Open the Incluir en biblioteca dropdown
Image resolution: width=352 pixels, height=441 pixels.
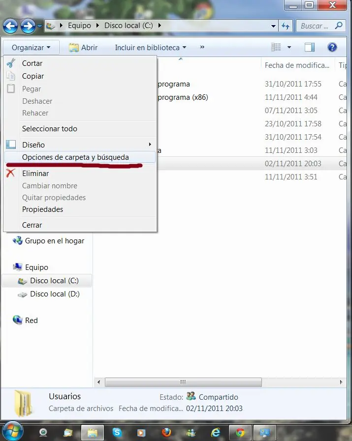tap(150, 48)
